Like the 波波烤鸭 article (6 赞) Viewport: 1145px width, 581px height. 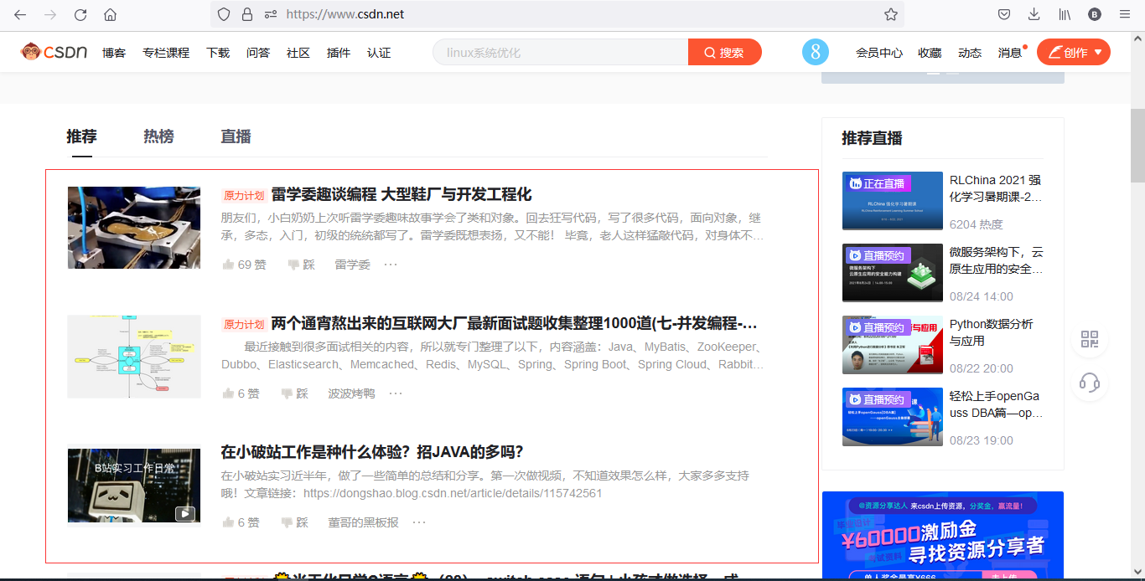241,393
